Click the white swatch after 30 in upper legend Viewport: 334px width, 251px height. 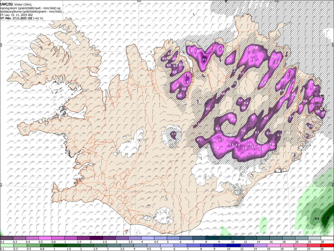pyautogui.click(x=327, y=238)
